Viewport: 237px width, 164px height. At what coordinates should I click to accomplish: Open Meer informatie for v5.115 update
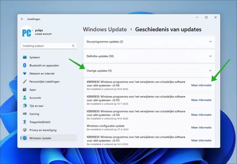tap(201, 100)
